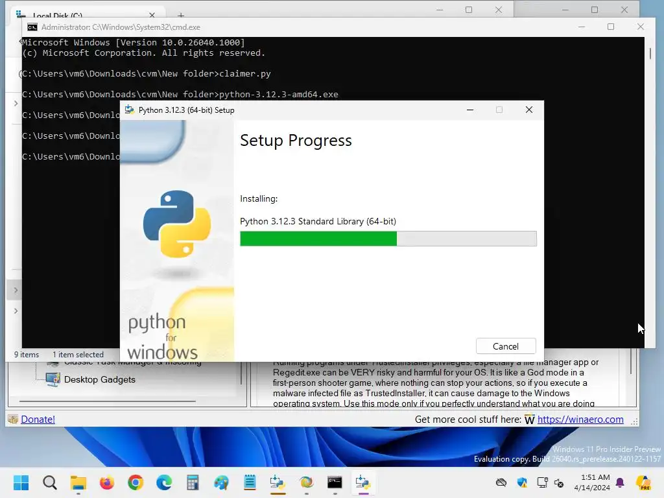Click the python-3.12.3-amd64.exe command line
Viewport: 664px width, 498px height.
point(180,95)
